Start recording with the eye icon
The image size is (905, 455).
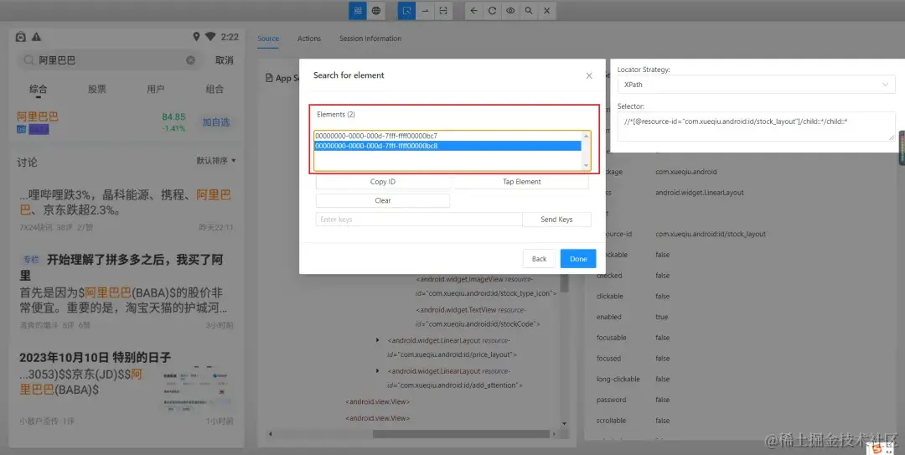(x=510, y=10)
